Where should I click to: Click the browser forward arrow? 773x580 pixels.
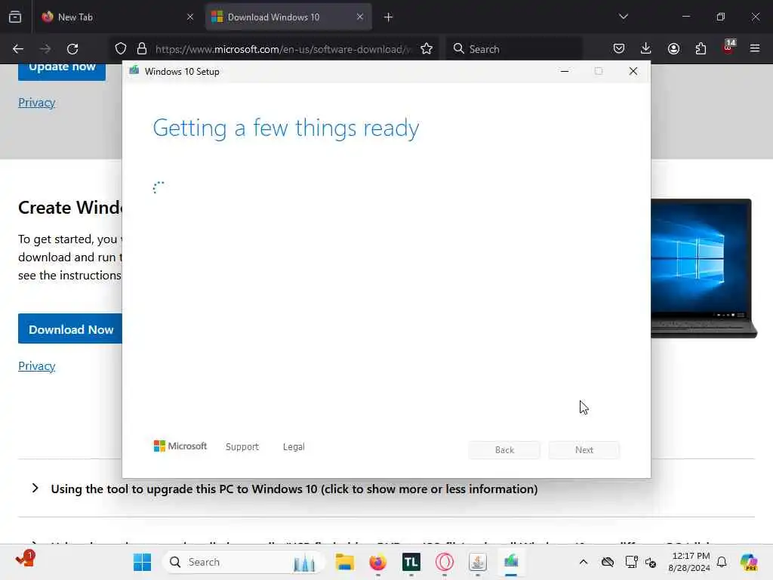pos(45,49)
